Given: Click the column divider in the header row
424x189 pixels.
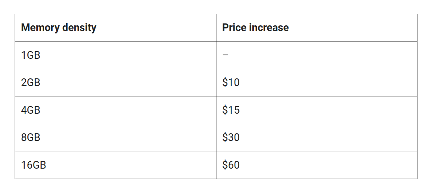Looking at the screenshot, I should click(x=216, y=28).
